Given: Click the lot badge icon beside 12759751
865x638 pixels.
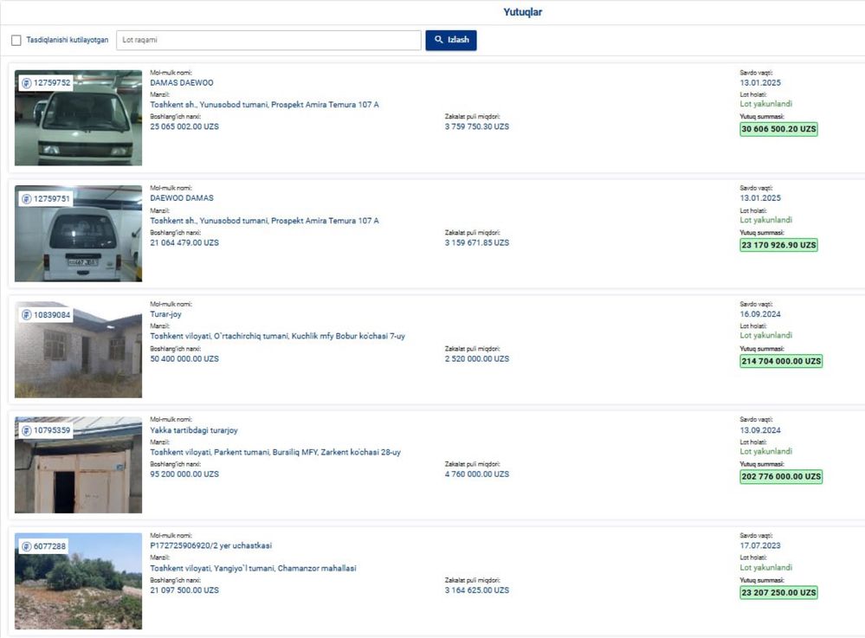Looking at the screenshot, I should [x=27, y=199].
